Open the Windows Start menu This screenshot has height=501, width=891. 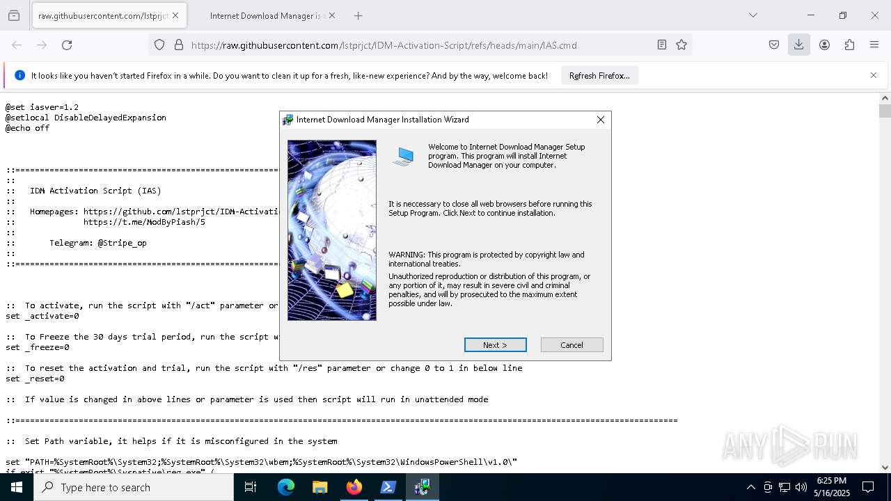click(x=17, y=487)
